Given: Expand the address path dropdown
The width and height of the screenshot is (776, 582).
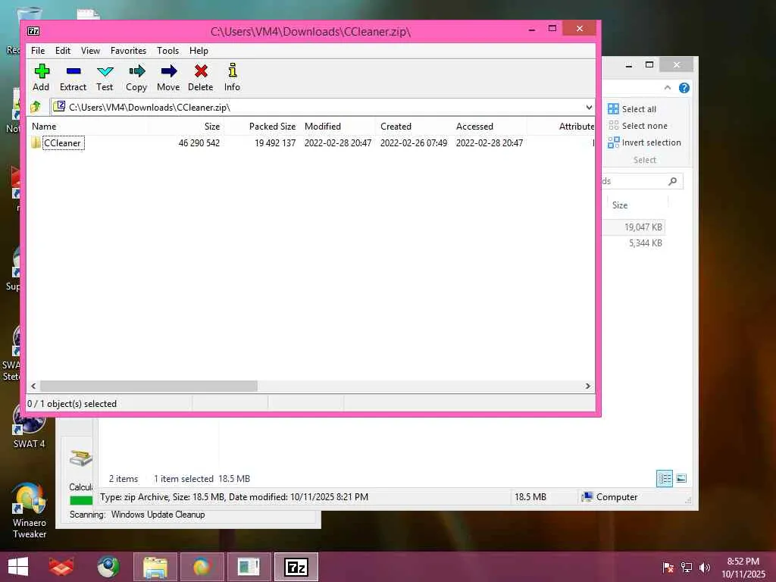Looking at the screenshot, I should 588,107.
